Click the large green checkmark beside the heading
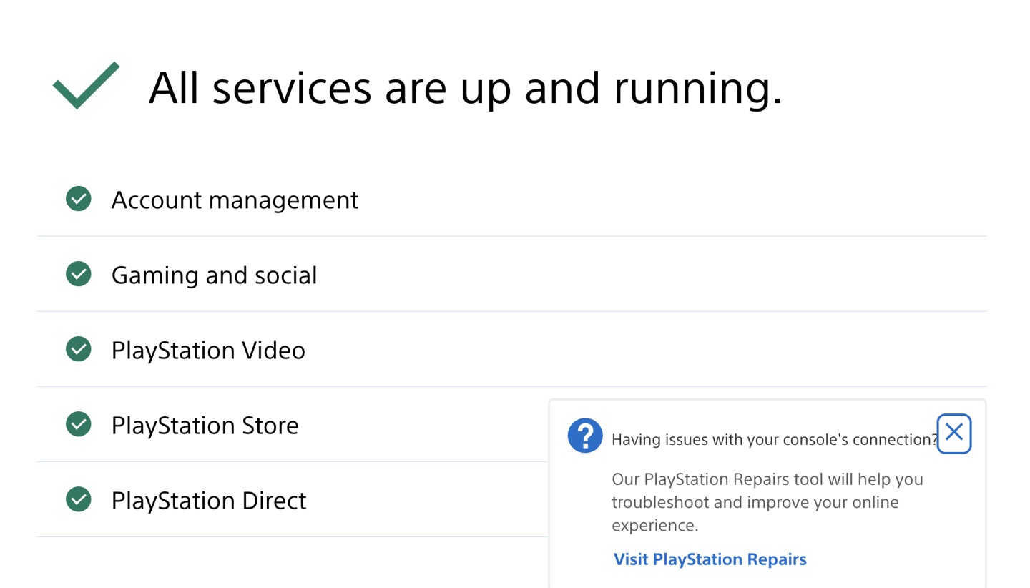Image resolution: width=1030 pixels, height=588 pixels. [86, 85]
